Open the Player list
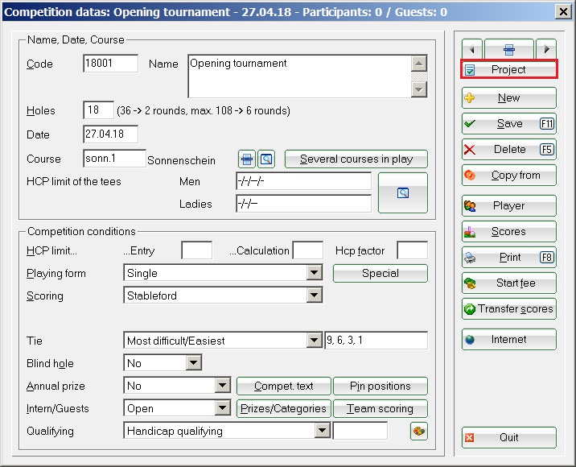This screenshot has width=576, height=467. pos(508,206)
